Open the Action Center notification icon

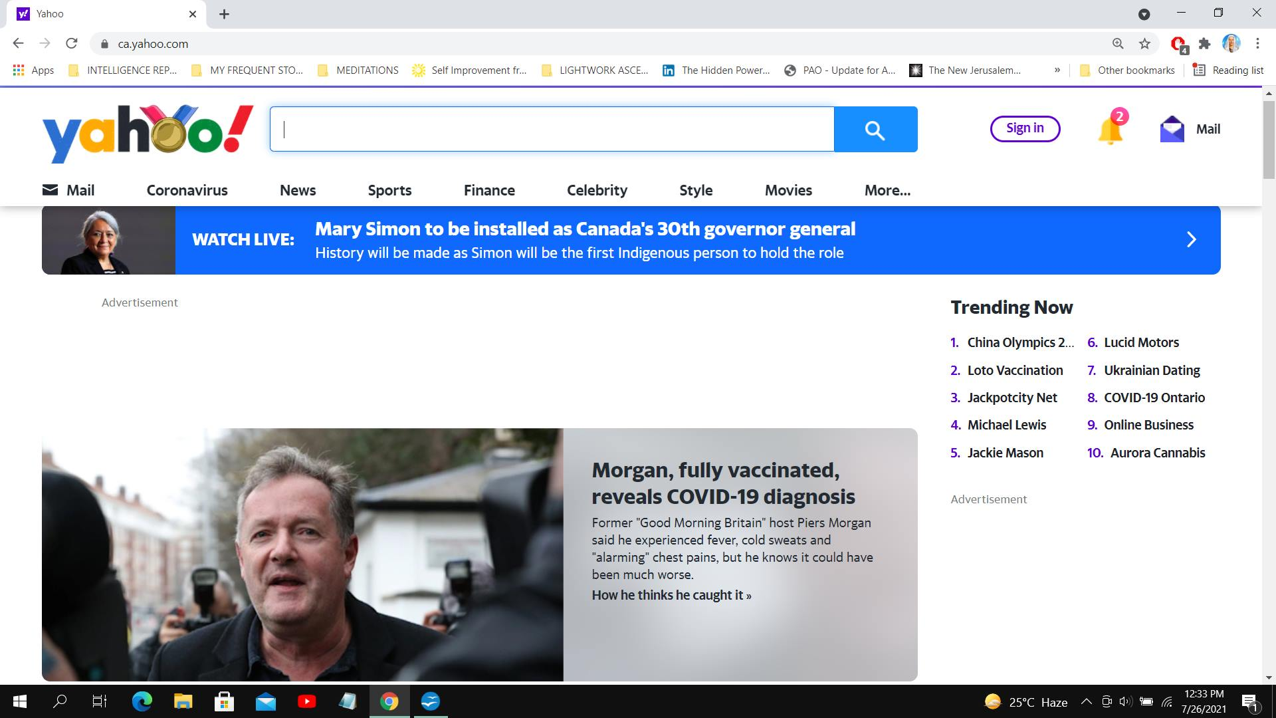[x=1249, y=702]
